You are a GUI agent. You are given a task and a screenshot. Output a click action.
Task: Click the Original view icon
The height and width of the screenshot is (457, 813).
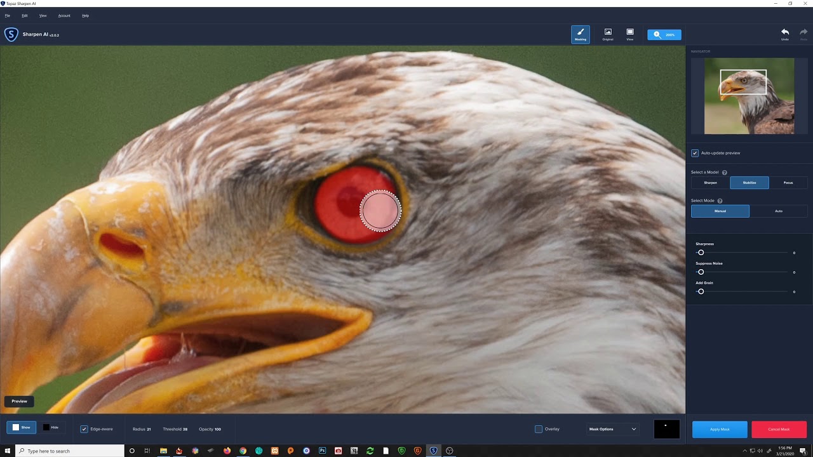tap(608, 34)
